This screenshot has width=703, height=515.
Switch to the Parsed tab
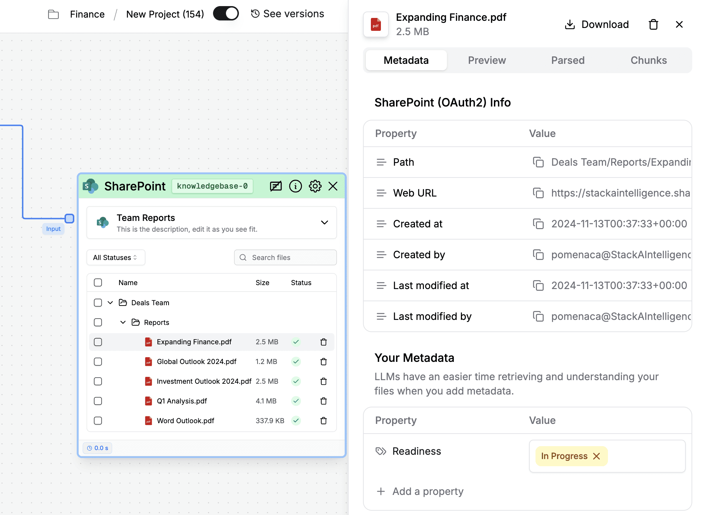(x=568, y=60)
